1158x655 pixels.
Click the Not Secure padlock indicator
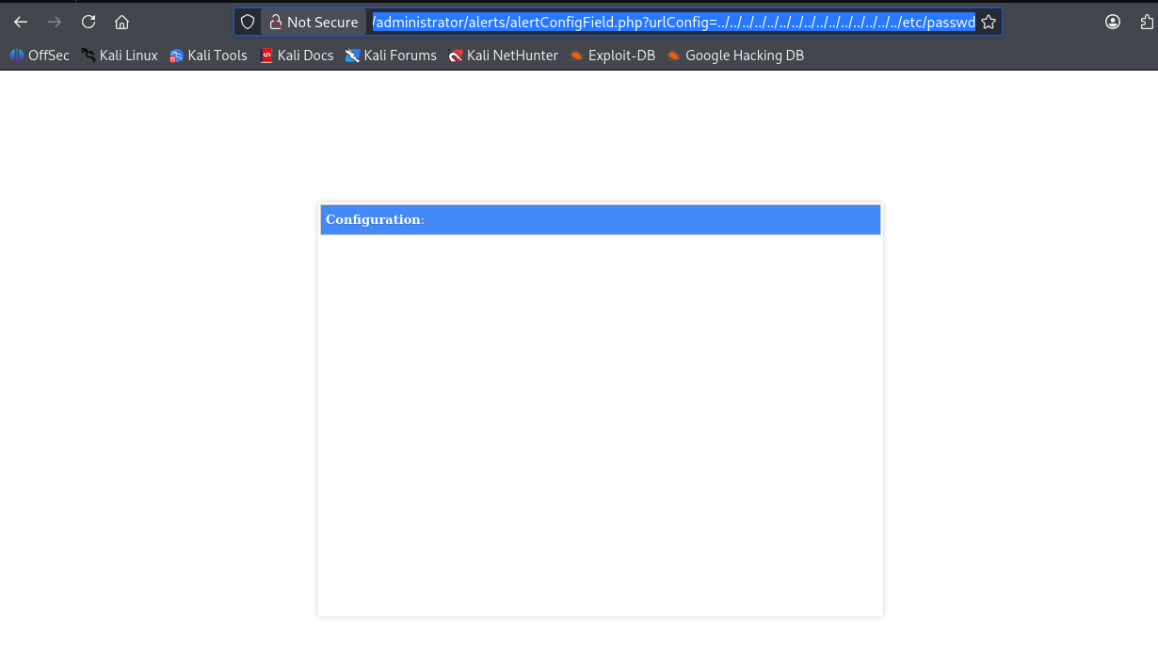(314, 22)
